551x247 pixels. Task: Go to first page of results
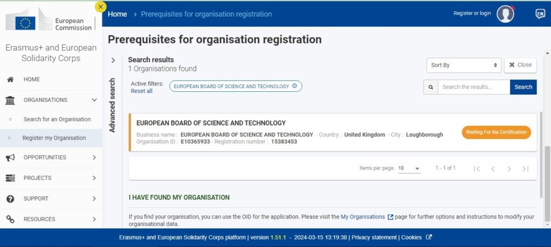[x=477, y=169]
